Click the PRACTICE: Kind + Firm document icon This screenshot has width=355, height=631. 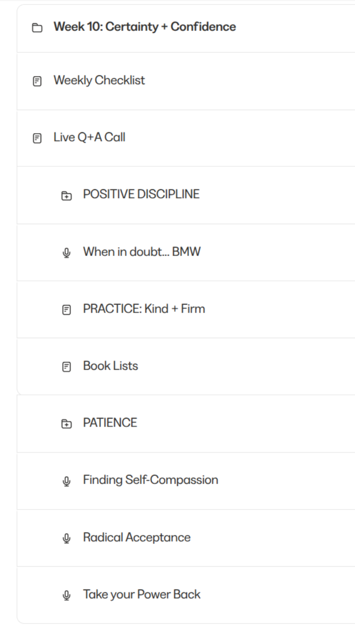(67, 310)
